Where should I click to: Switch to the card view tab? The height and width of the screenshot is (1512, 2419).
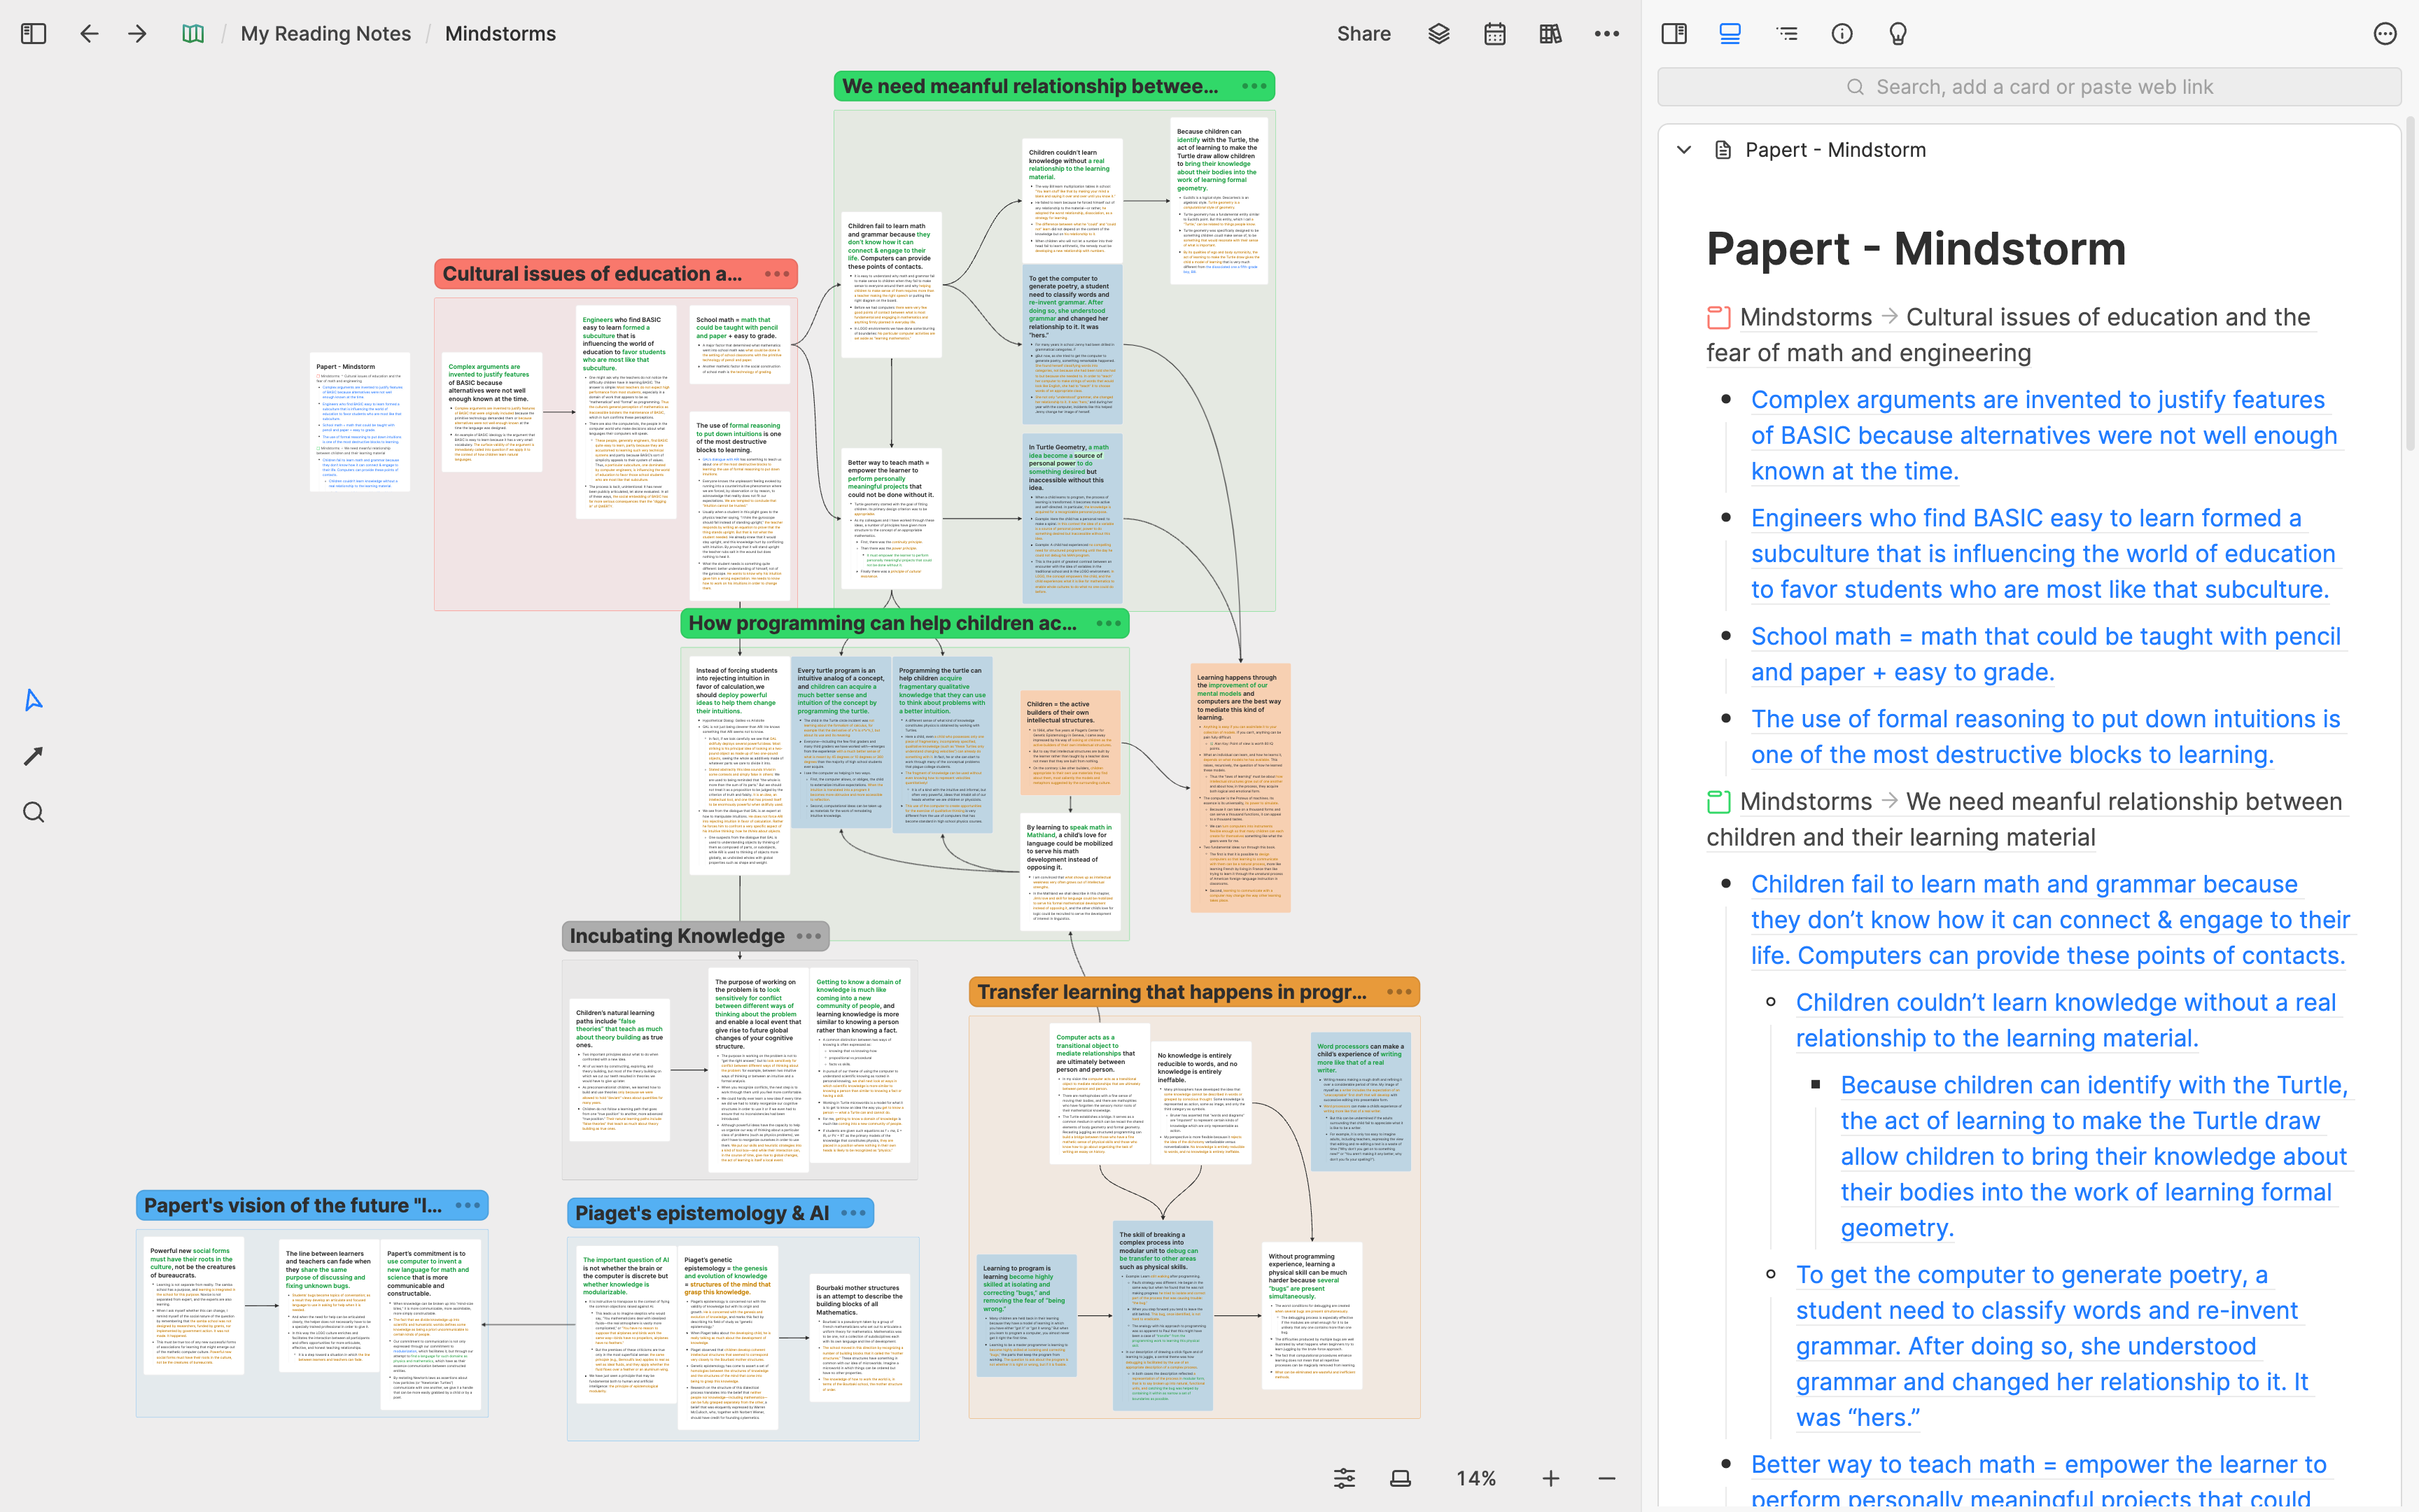click(x=1730, y=34)
